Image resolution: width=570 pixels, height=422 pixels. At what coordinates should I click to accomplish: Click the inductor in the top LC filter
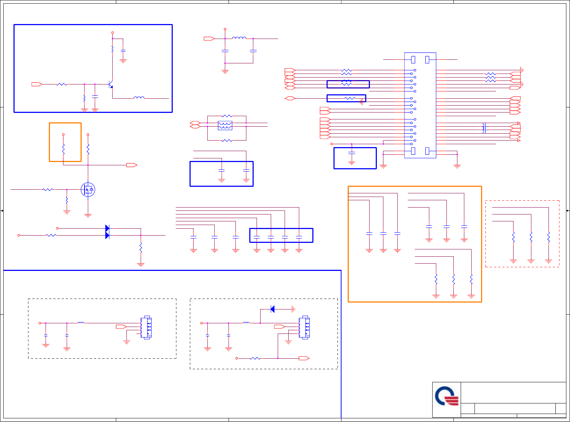coord(239,38)
